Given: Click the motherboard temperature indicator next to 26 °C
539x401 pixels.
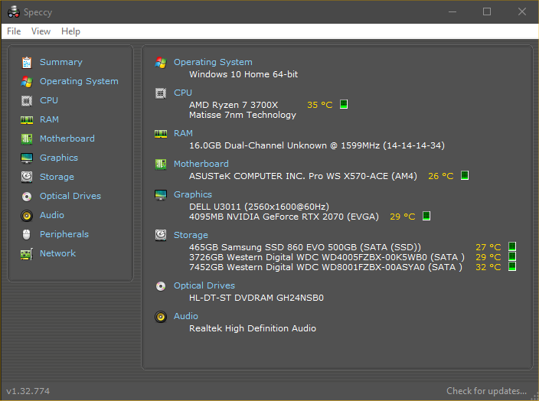Looking at the screenshot, I should [x=465, y=175].
